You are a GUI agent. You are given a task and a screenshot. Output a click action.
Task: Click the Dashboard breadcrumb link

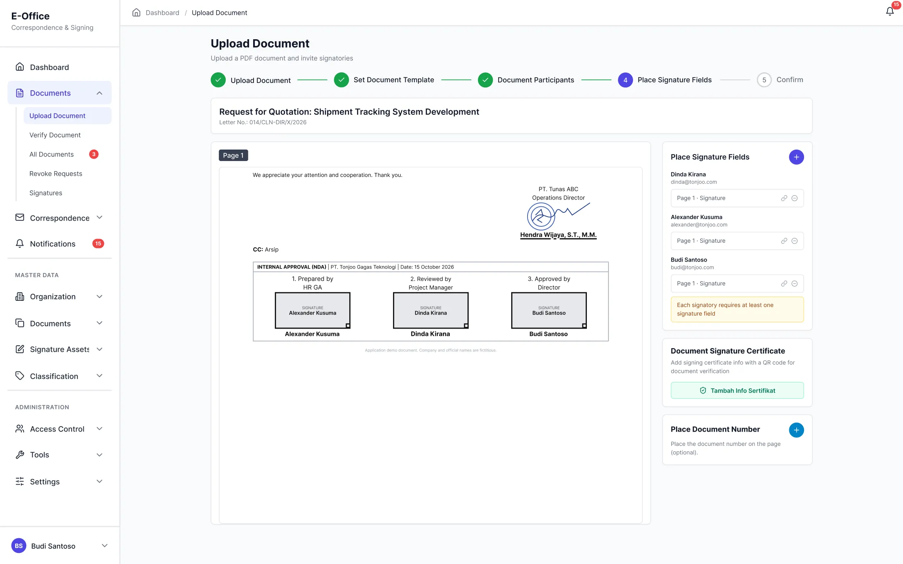coord(162,13)
